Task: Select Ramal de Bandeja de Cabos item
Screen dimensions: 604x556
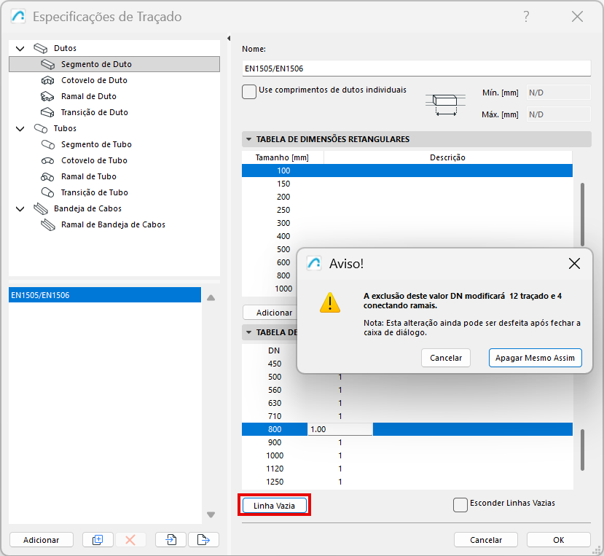Action: coord(113,224)
